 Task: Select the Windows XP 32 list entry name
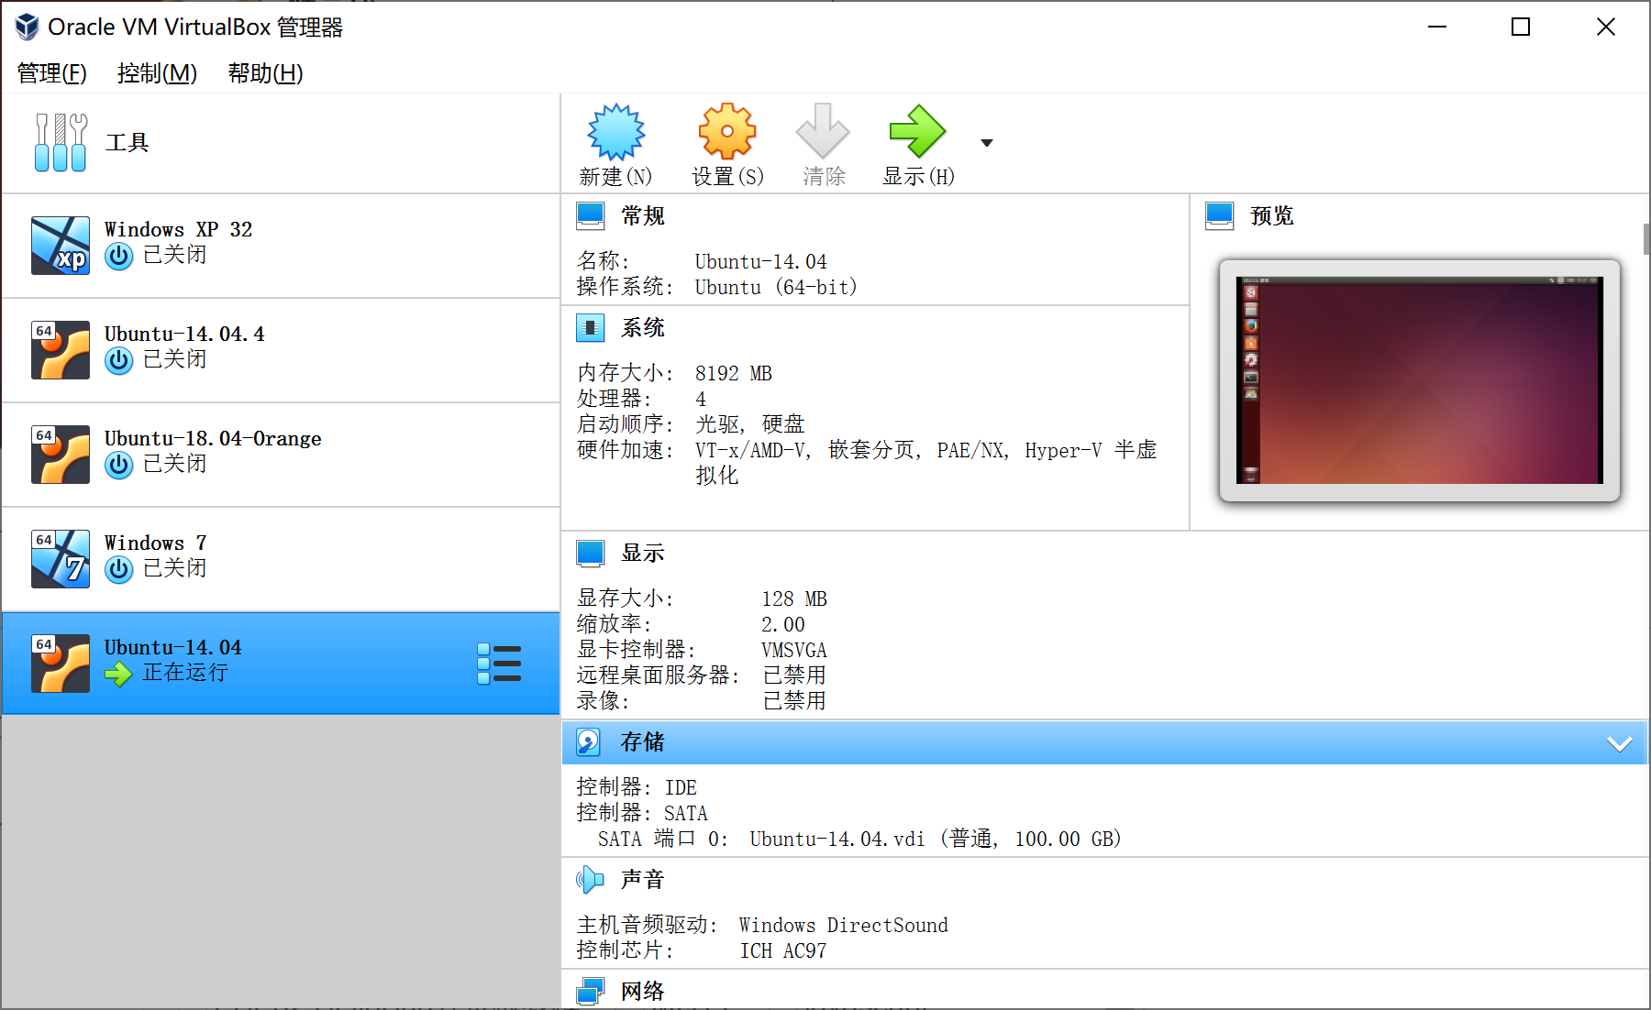point(178,229)
